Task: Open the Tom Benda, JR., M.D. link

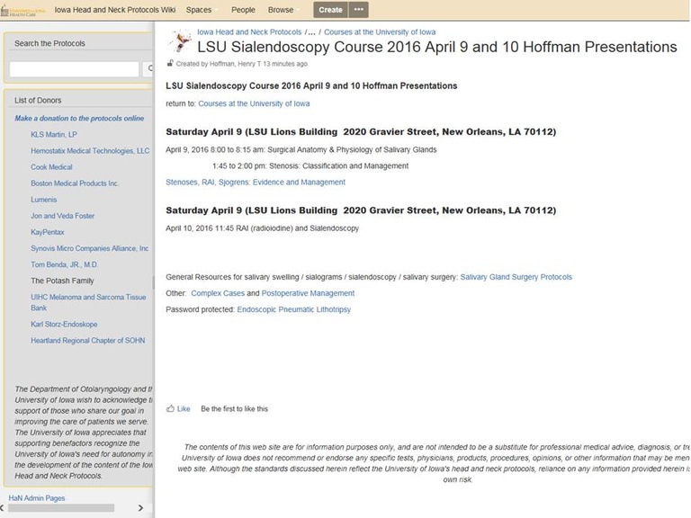Action: (x=65, y=264)
